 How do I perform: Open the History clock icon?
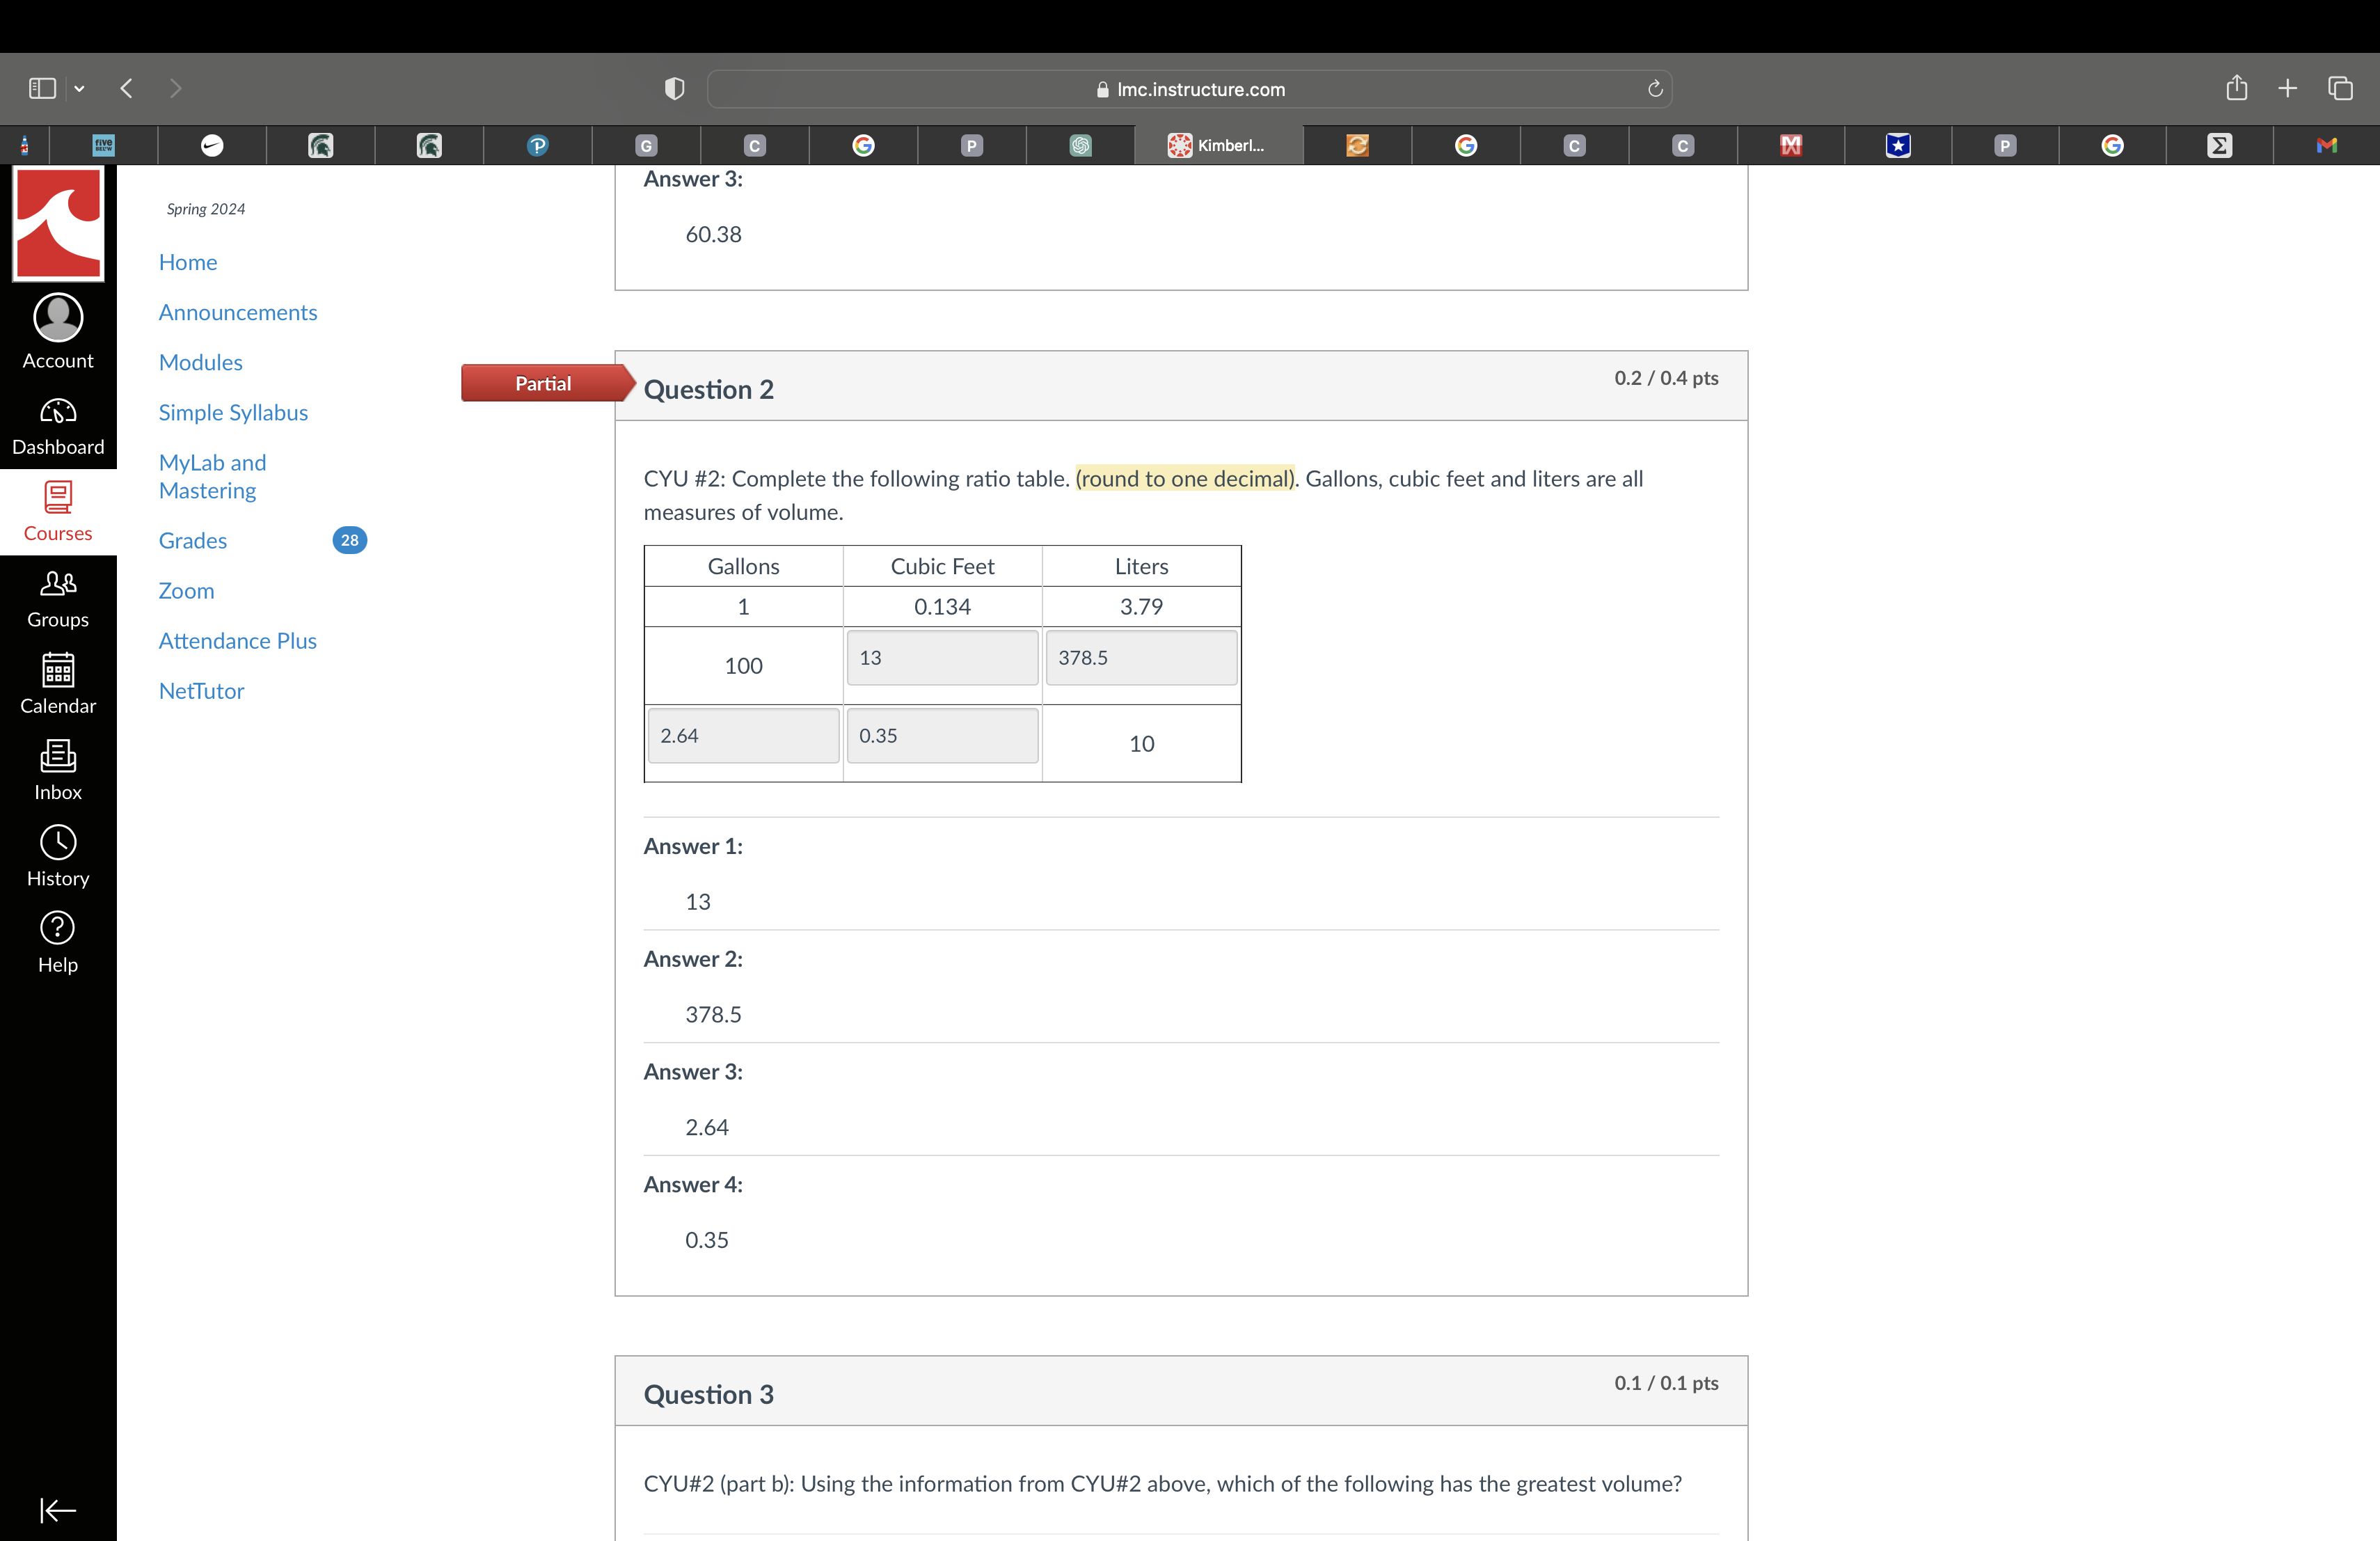click(x=58, y=843)
